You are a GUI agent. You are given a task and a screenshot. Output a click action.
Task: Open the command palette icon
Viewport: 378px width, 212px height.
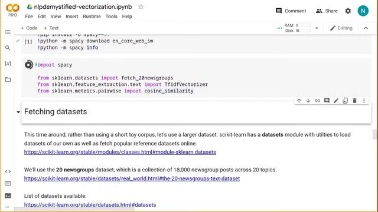pyautogui.click(x=8, y=183)
